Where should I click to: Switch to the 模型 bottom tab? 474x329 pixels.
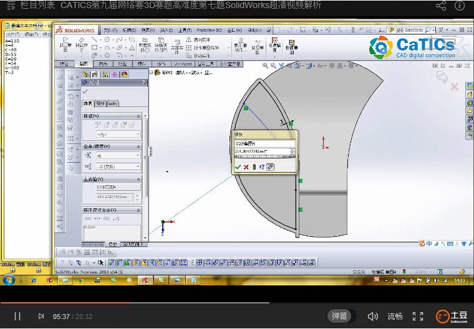[x=113, y=244]
